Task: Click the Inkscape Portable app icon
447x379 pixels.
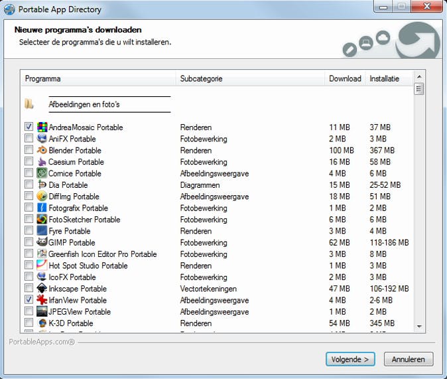Action: 42,289
